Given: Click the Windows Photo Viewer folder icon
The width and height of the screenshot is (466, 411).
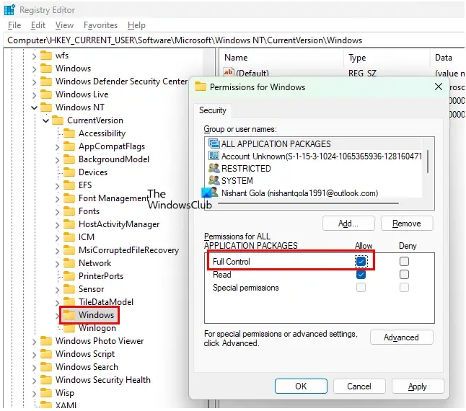Looking at the screenshot, I should point(46,341).
